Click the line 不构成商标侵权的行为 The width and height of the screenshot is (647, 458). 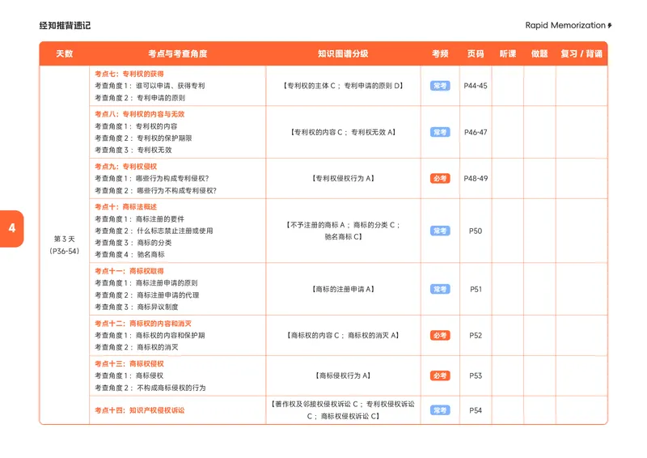coord(171,388)
